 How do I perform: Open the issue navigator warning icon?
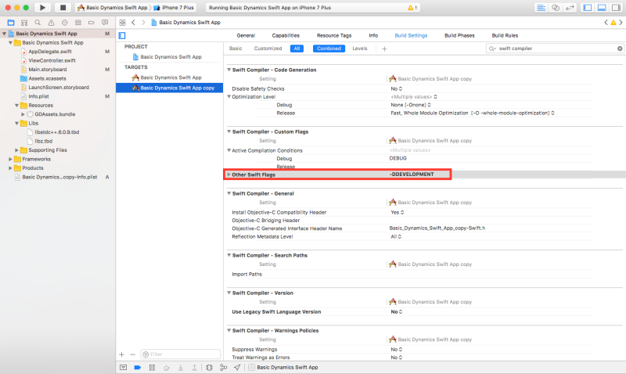51,23
